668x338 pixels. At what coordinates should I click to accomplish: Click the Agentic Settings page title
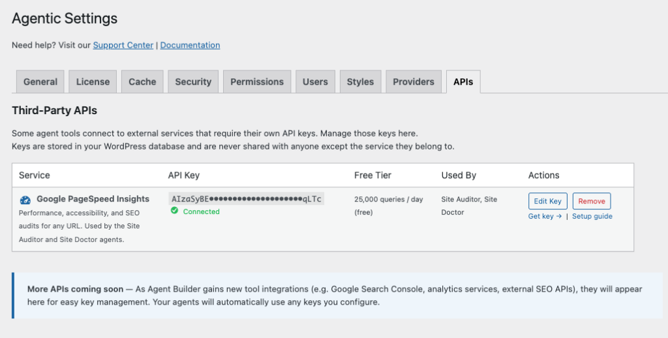(x=65, y=18)
